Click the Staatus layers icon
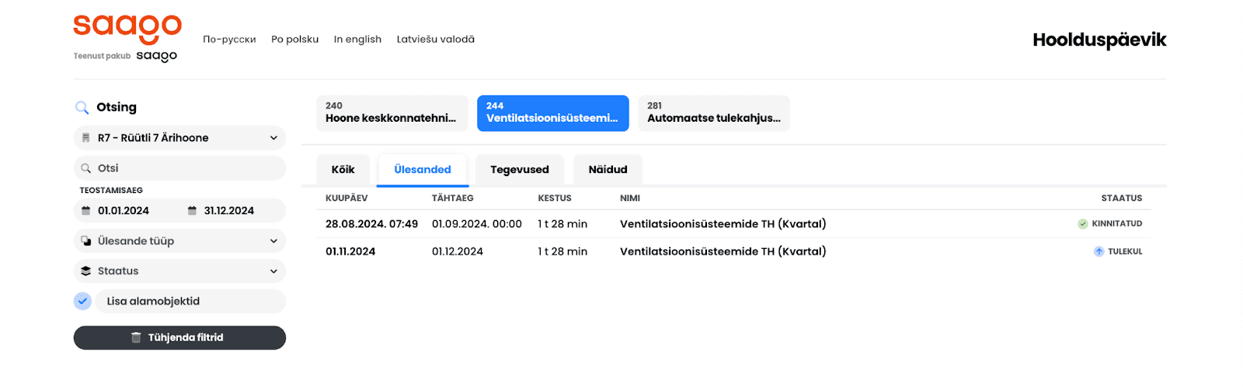The image size is (1243, 387). (x=86, y=271)
